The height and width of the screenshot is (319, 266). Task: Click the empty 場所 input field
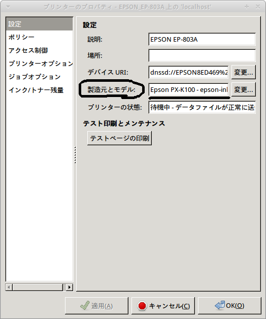(202, 55)
